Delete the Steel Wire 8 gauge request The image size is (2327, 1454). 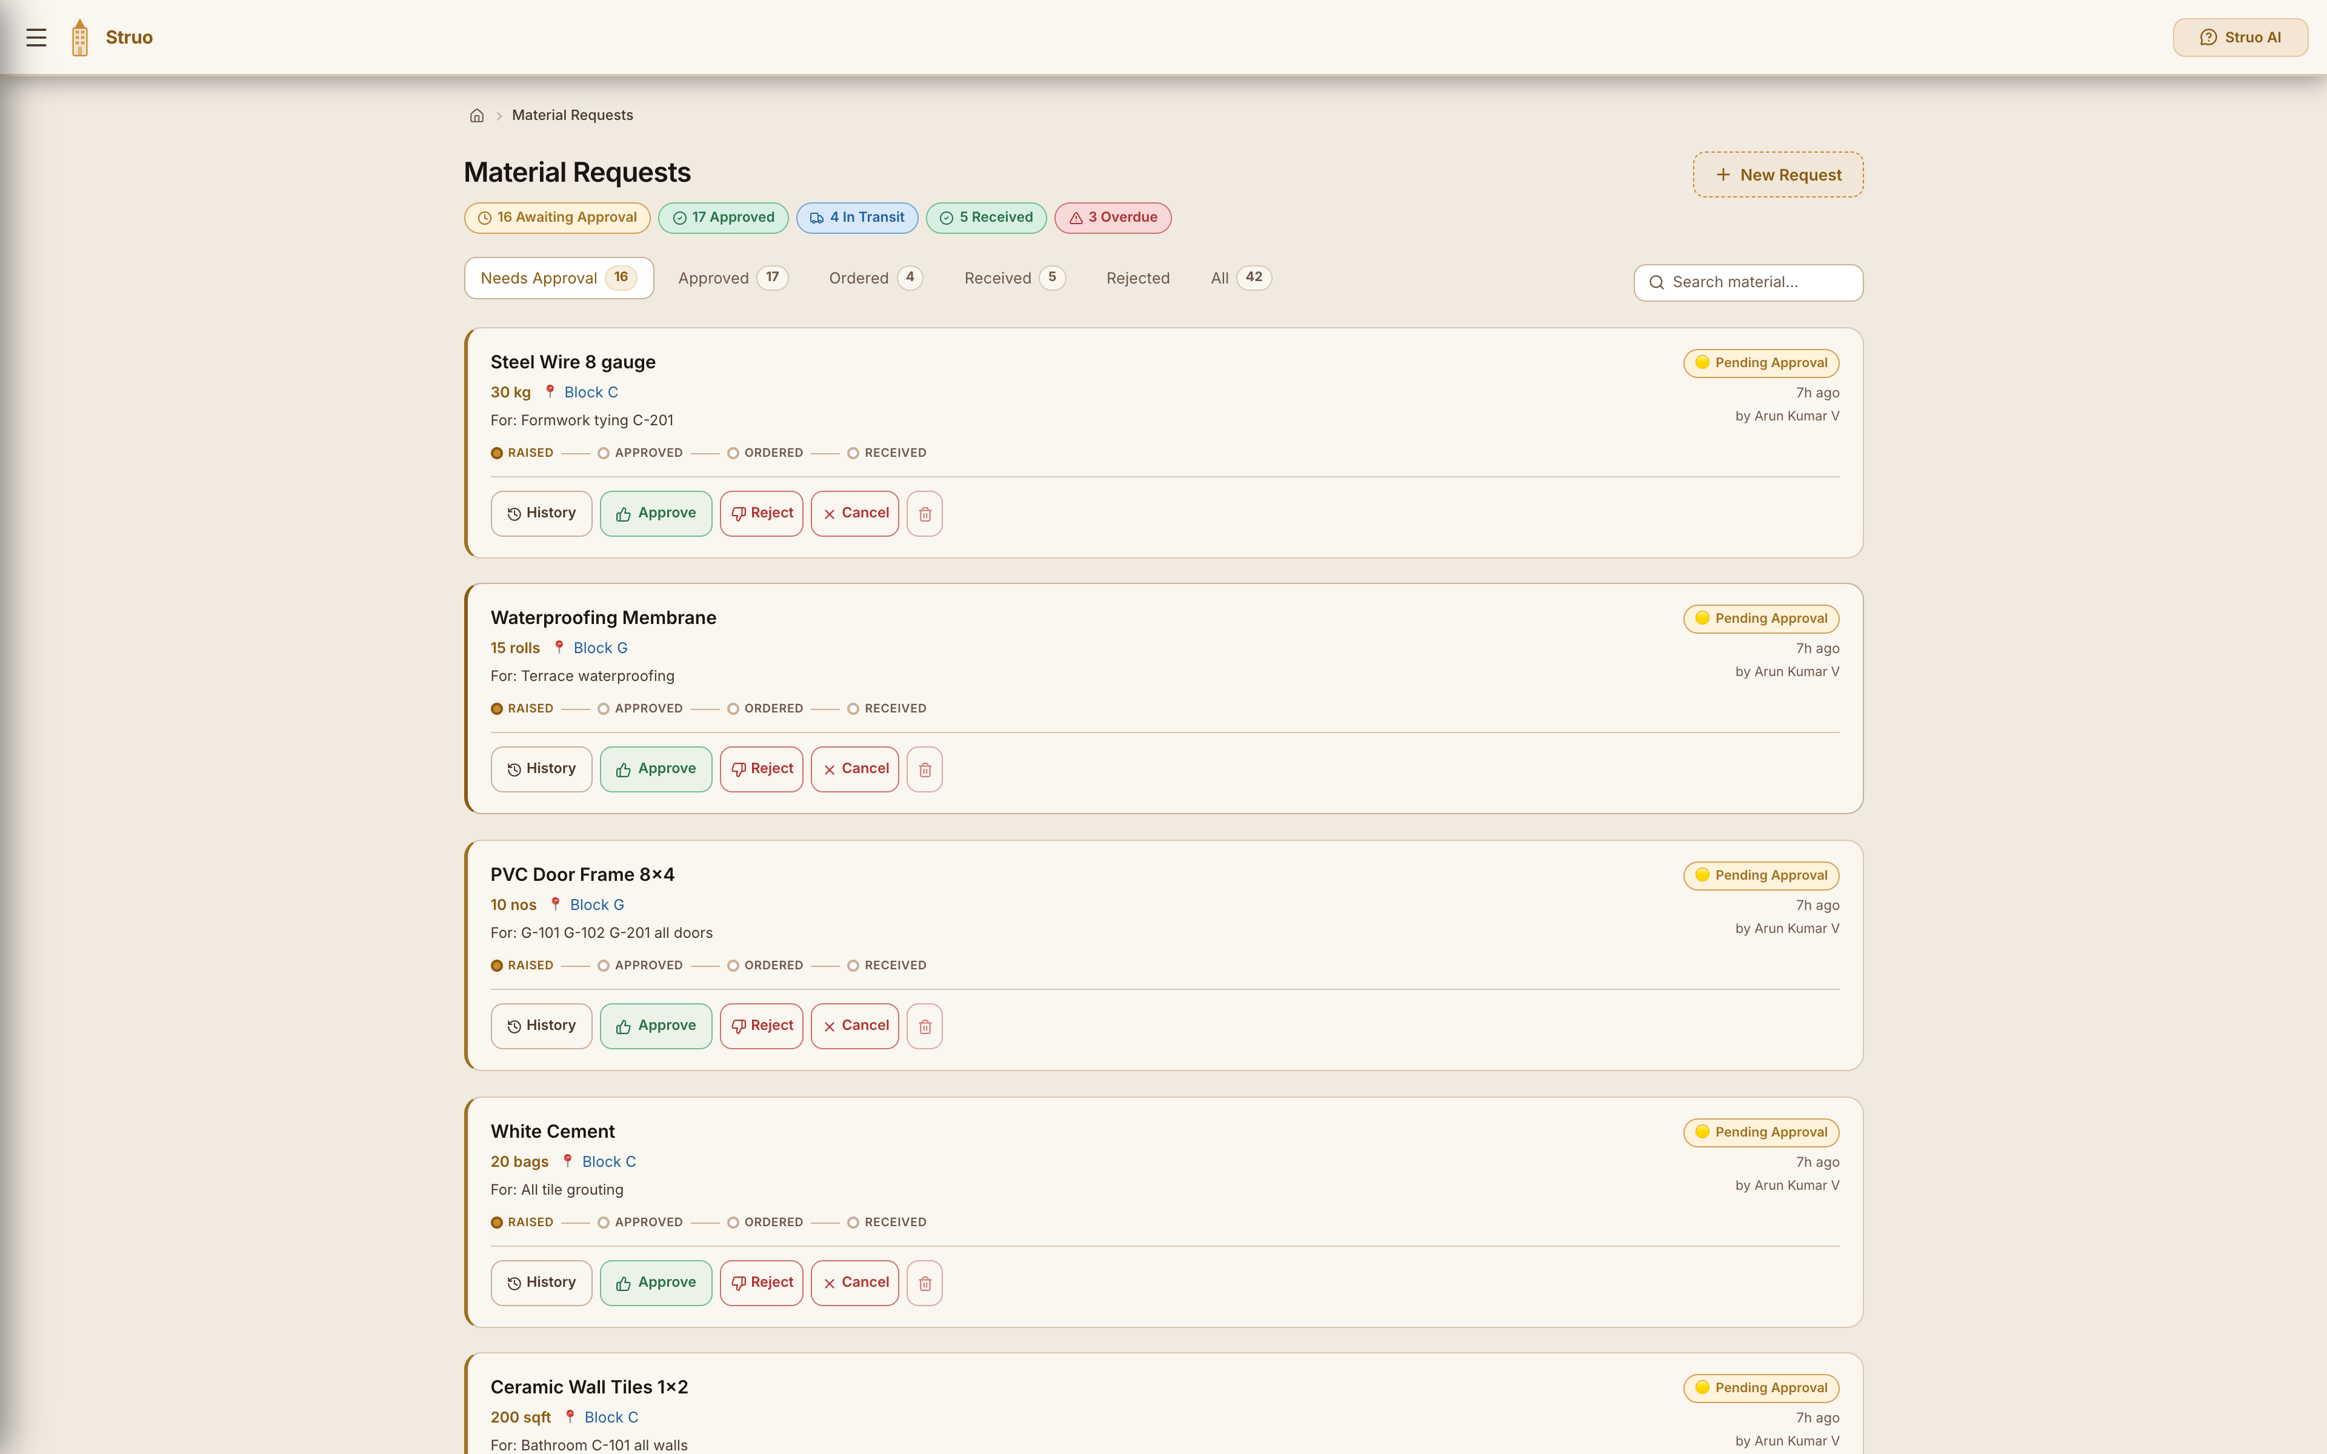coord(924,514)
